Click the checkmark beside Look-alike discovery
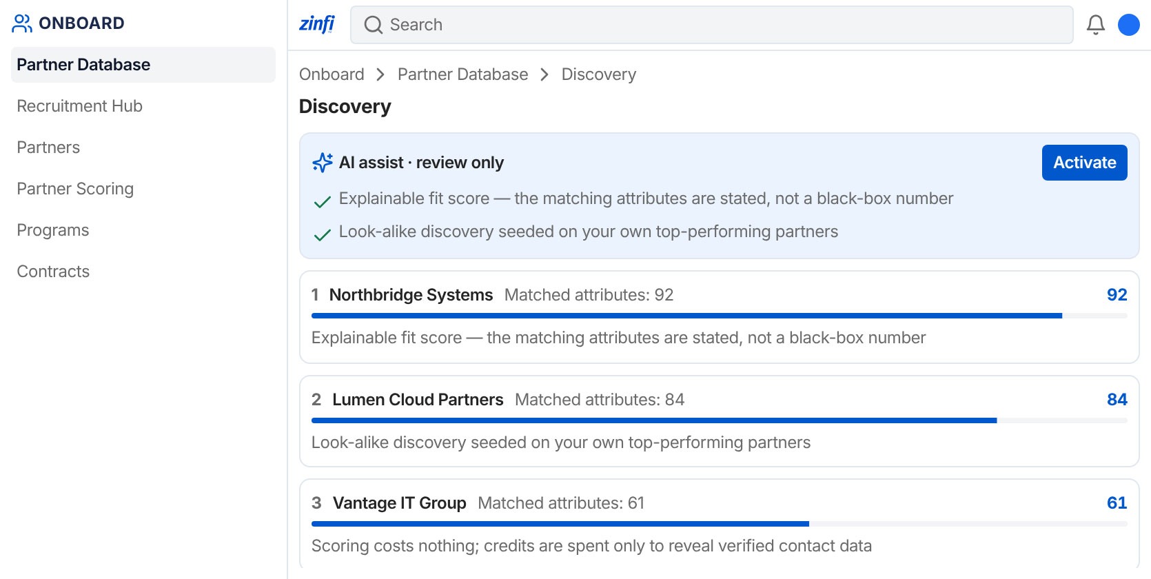The image size is (1151, 579). [x=323, y=234]
